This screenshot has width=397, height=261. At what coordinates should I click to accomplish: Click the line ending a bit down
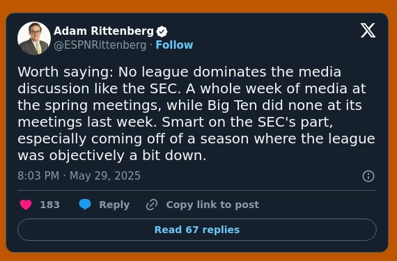coord(112,155)
